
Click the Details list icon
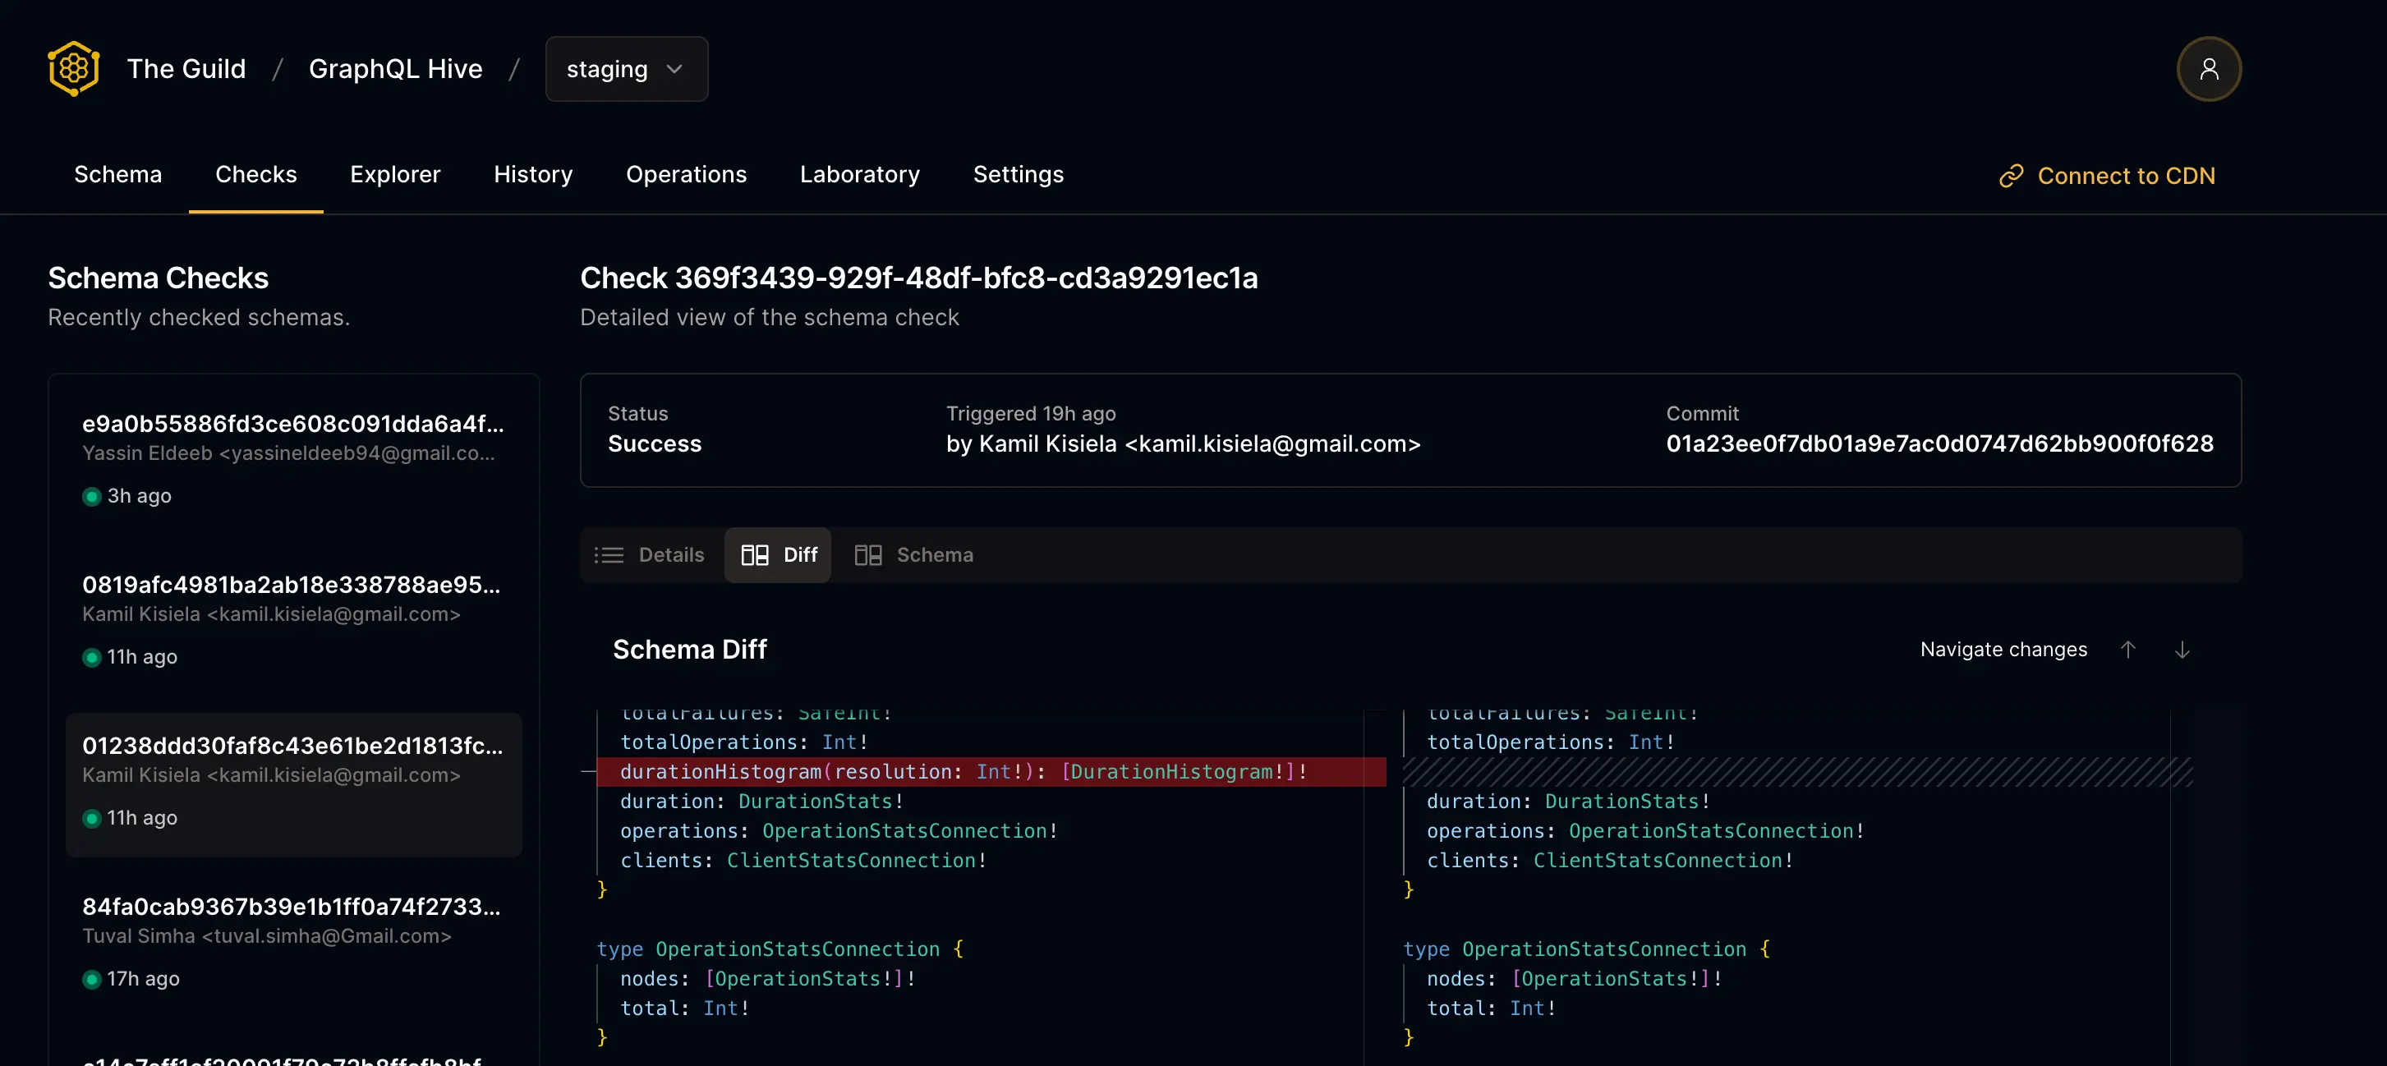coord(609,555)
